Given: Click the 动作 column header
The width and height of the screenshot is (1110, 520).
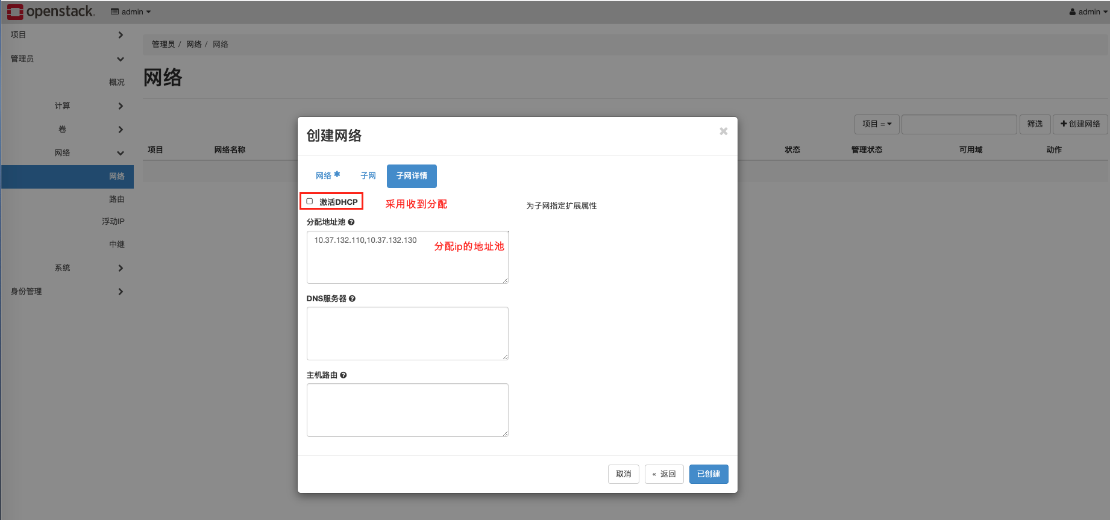Looking at the screenshot, I should click(1054, 149).
